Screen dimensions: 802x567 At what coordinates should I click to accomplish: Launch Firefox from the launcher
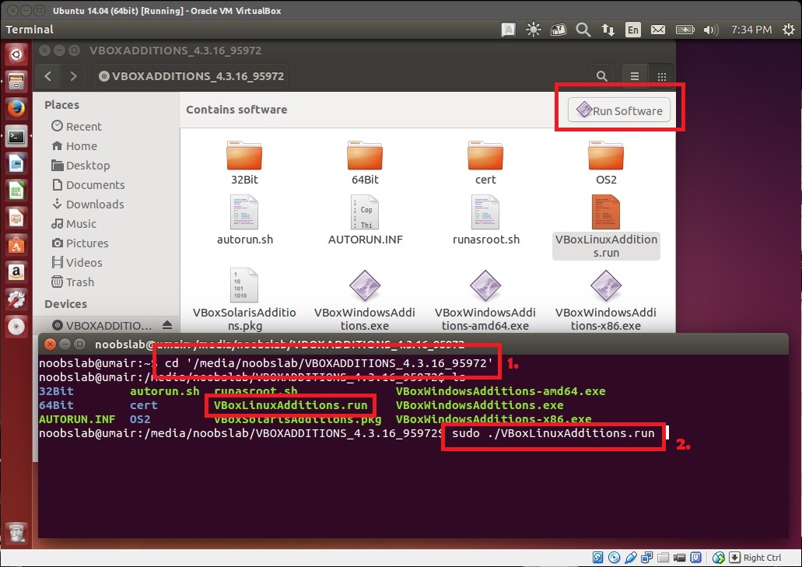click(16, 109)
